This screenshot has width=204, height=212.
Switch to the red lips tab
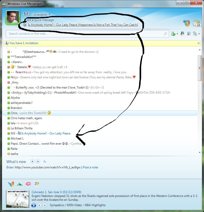point(28,184)
